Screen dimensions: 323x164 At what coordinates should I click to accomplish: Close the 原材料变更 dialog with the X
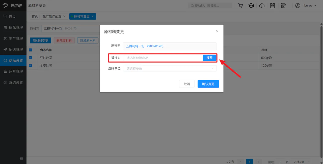tap(217, 31)
